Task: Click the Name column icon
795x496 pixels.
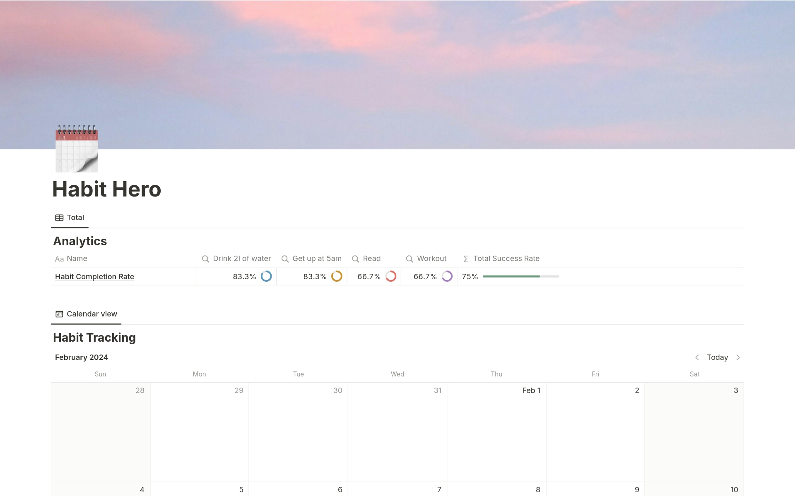Action: click(x=58, y=258)
